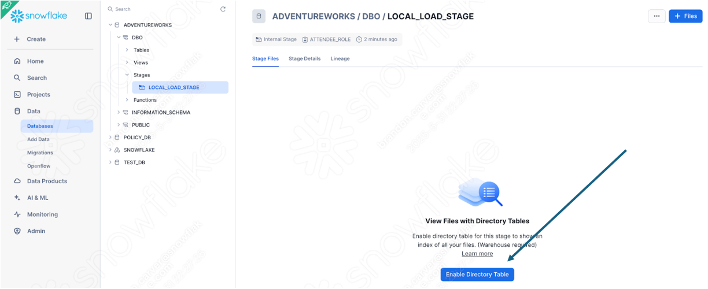708x289 pixels.
Task: Expand the Views node chevron
Action: click(x=127, y=62)
